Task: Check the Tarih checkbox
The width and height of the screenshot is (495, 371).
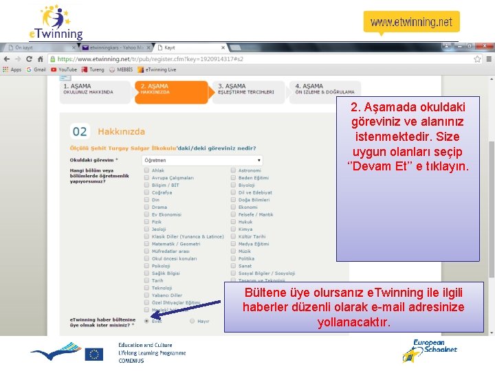Action: [x=146, y=280]
